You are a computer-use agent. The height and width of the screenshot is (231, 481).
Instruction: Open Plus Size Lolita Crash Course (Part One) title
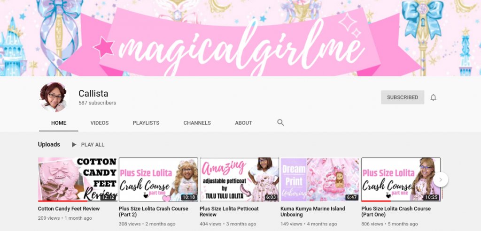[396, 212]
